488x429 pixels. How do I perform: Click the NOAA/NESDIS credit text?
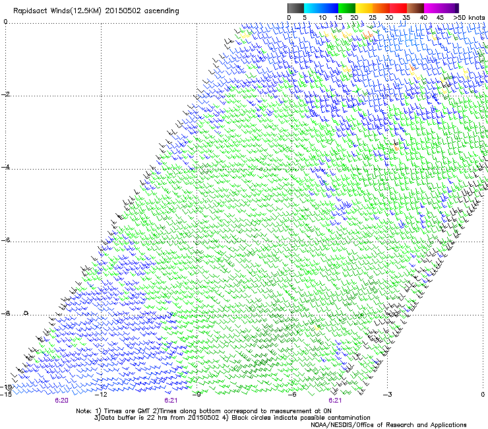[388, 425]
